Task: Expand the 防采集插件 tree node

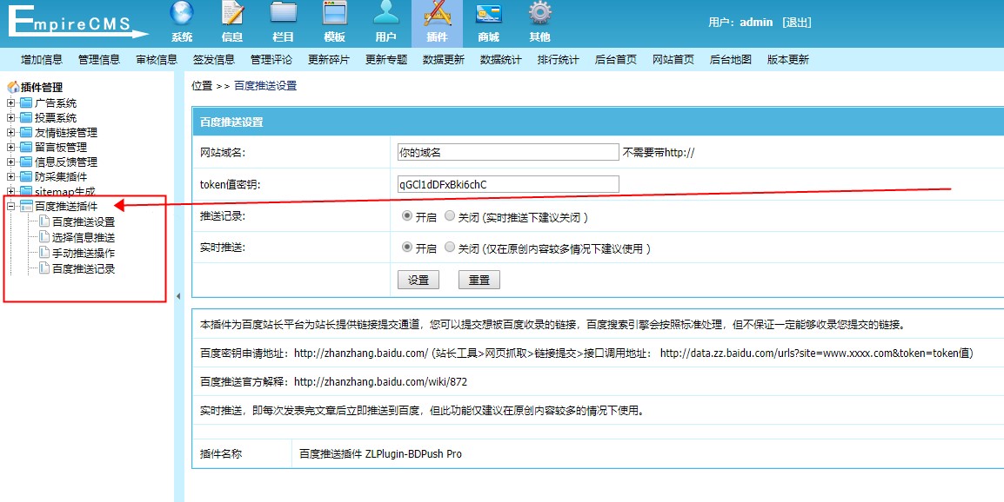Action: 10,176
